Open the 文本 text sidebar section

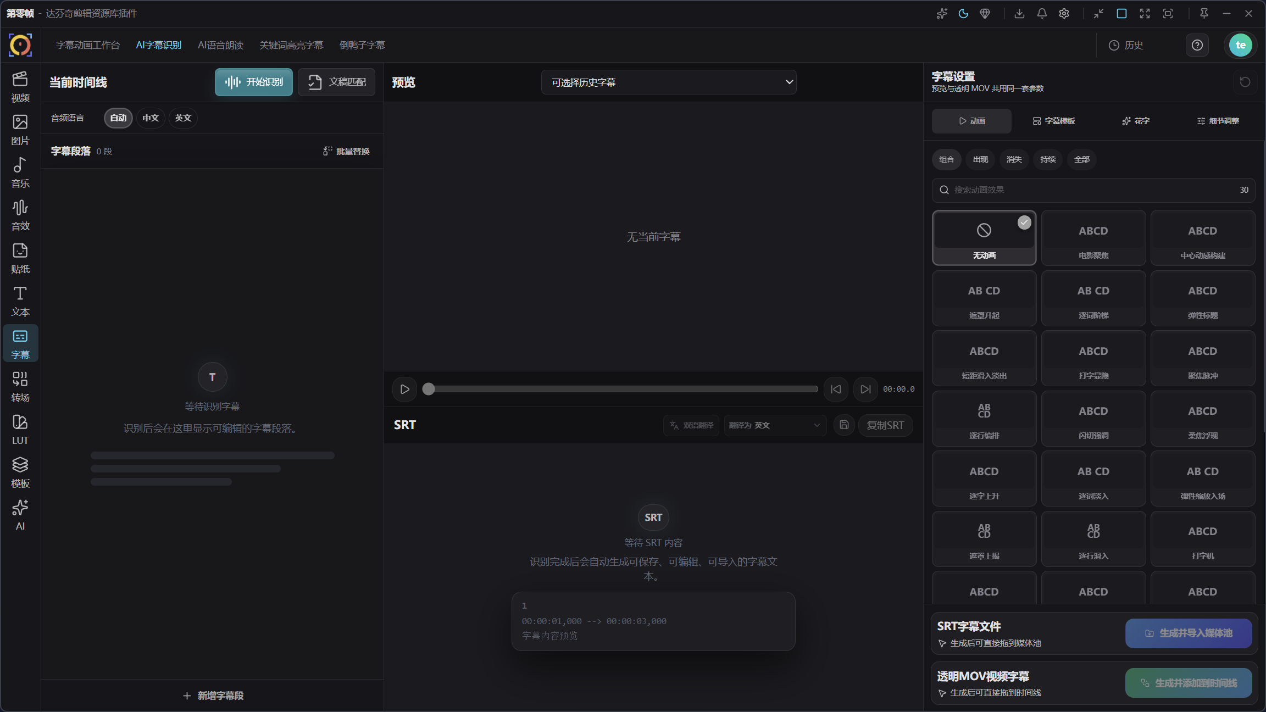[x=20, y=301]
